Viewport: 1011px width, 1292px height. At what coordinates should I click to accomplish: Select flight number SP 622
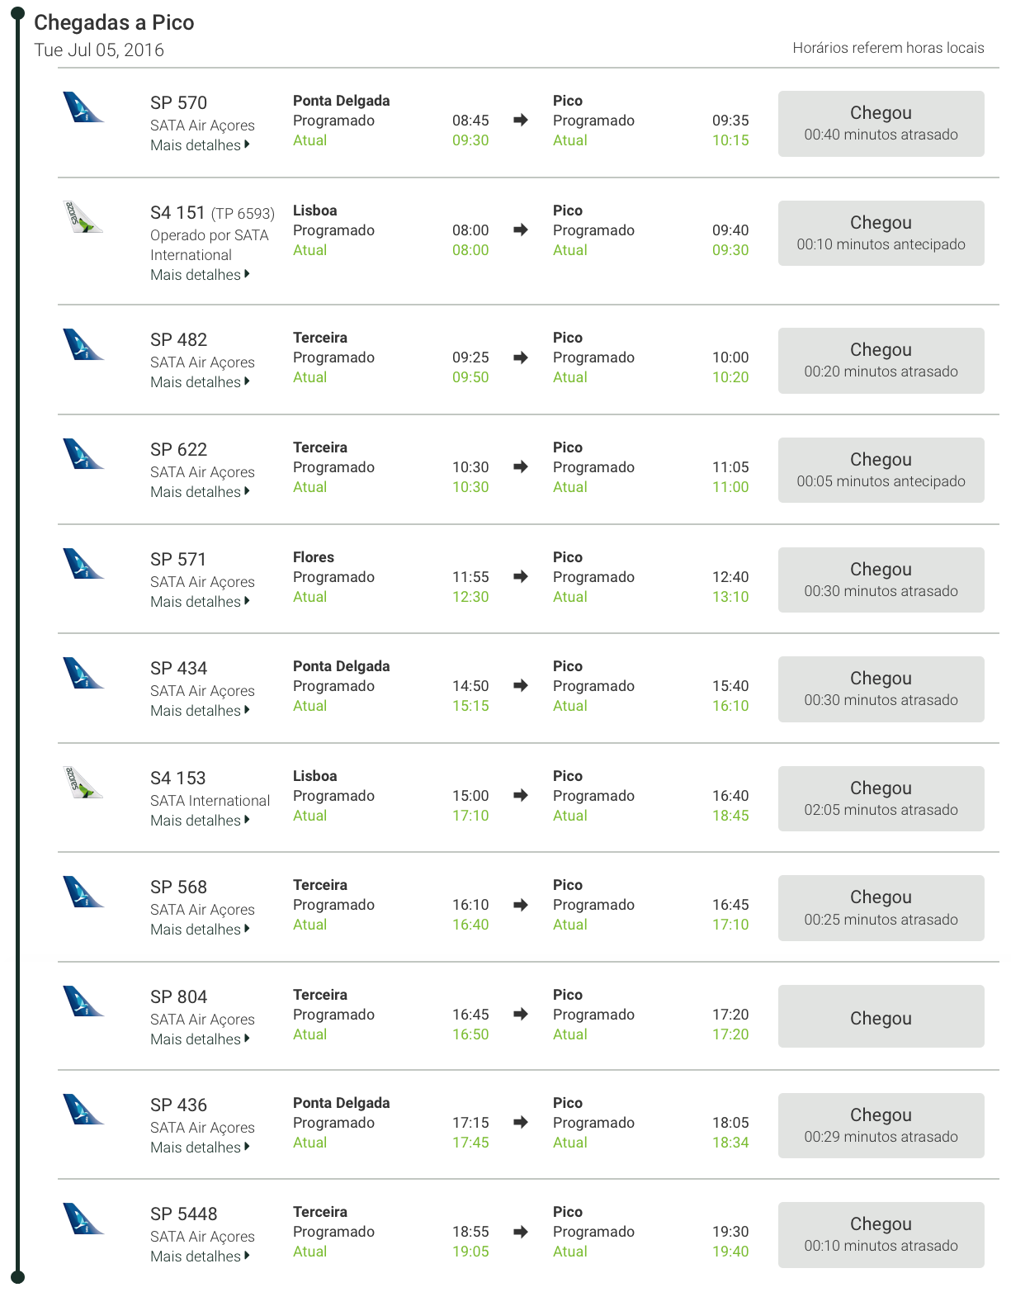tap(178, 450)
